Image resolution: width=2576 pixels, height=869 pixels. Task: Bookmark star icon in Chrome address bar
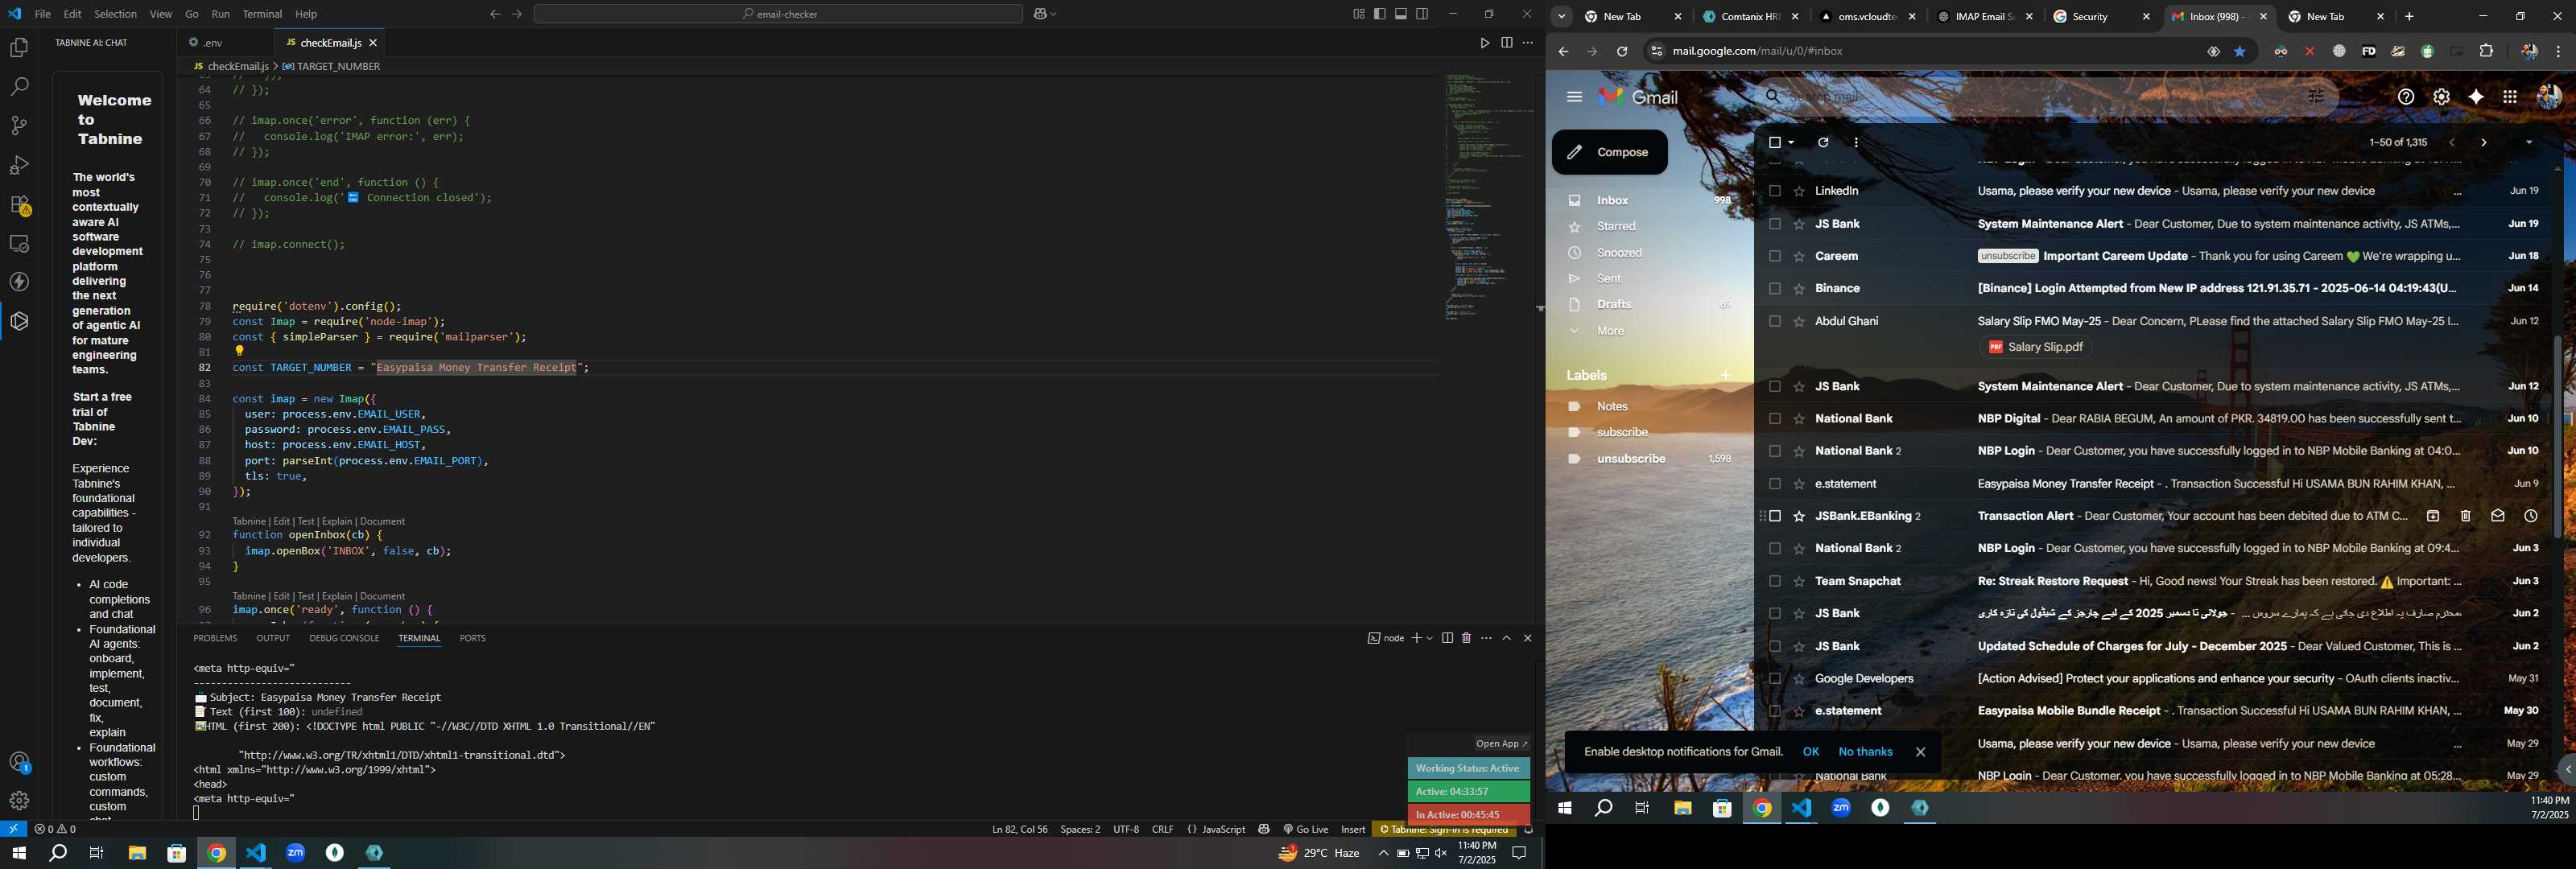click(x=2240, y=52)
